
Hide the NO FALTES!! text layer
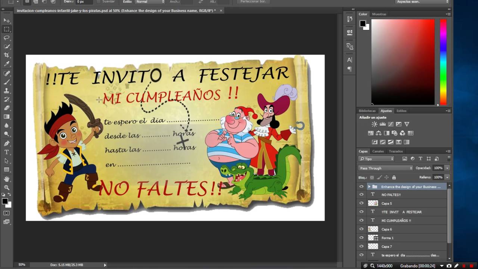tap(361, 195)
